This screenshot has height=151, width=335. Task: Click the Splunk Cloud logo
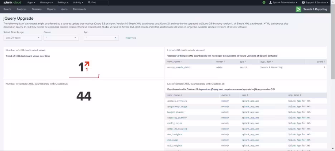pos(12,3)
